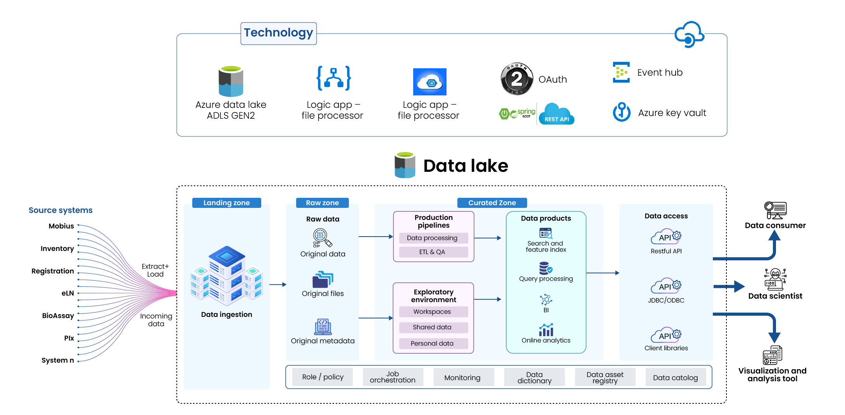Click the OAuth text label
The height and width of the screenshot is (415, 845).
[553, 80]
